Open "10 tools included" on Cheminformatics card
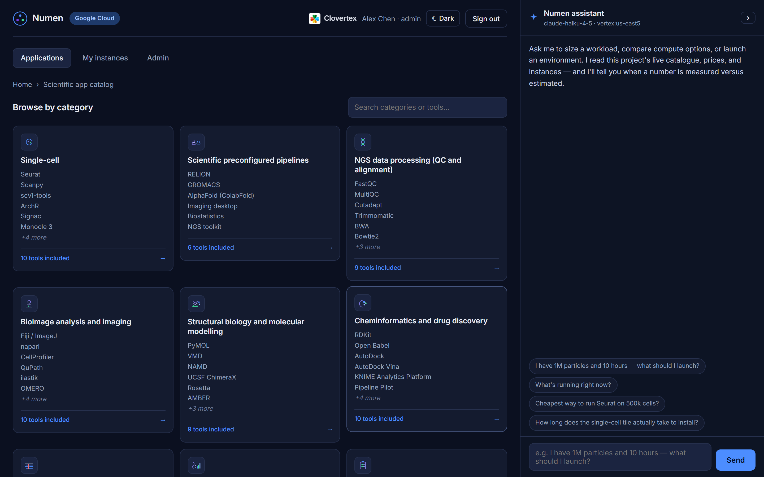764x477 pixels. coord(379,419)
